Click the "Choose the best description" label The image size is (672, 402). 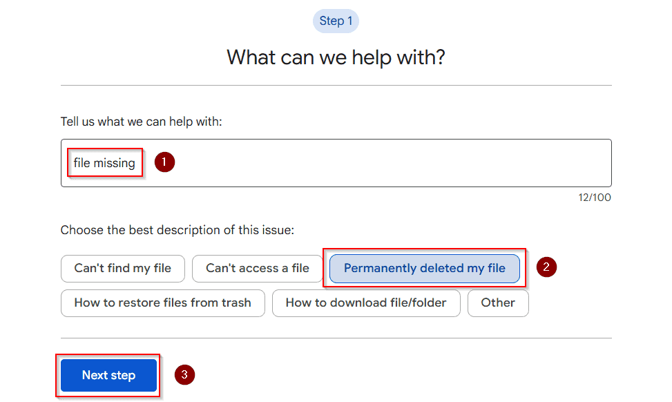(177, 230)
